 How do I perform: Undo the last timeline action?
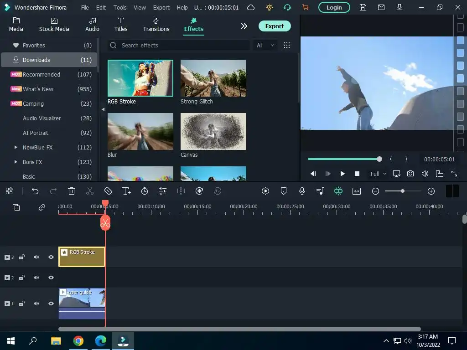coord(35,191)
